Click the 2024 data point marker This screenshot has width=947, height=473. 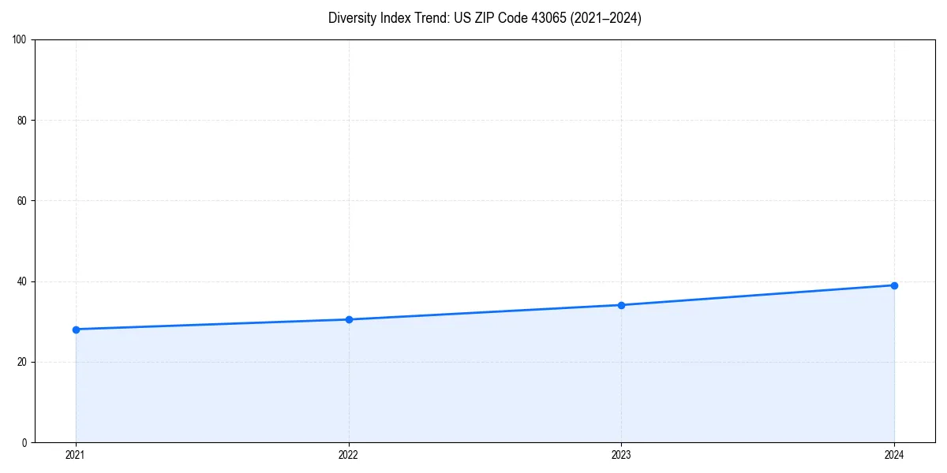(x=894, y=284)
